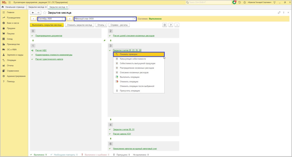Viewport: 292px width, 157px height.
Task: Click the back arrow navigation button
Action: coord(33,13)
